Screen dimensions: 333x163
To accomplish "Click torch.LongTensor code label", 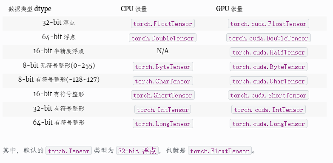I will pyautogui.click(x=163, y=123).
